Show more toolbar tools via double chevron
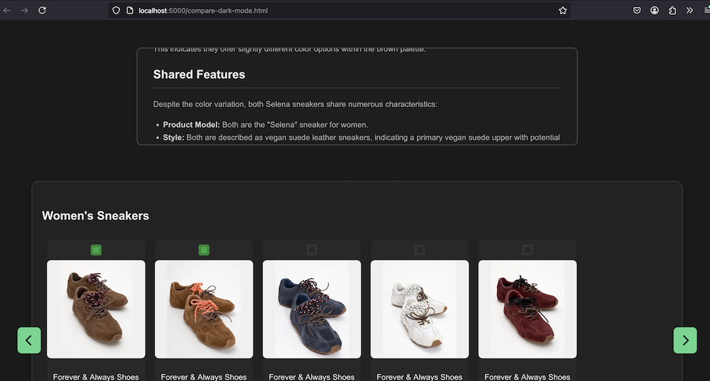The height and width of the screenshot is (381, 710). tap(689, 11)
